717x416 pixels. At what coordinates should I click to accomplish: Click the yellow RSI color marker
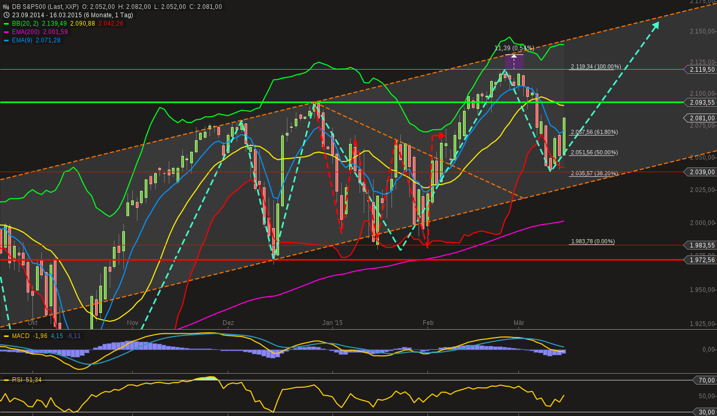(x=6, y=380)
